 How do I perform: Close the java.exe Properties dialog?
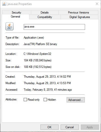click(x=97, y=4)
